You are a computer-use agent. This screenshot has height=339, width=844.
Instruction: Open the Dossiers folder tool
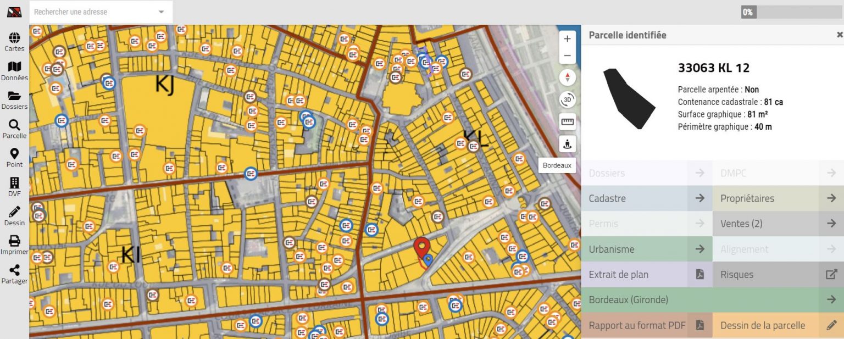tap(14, 96)
